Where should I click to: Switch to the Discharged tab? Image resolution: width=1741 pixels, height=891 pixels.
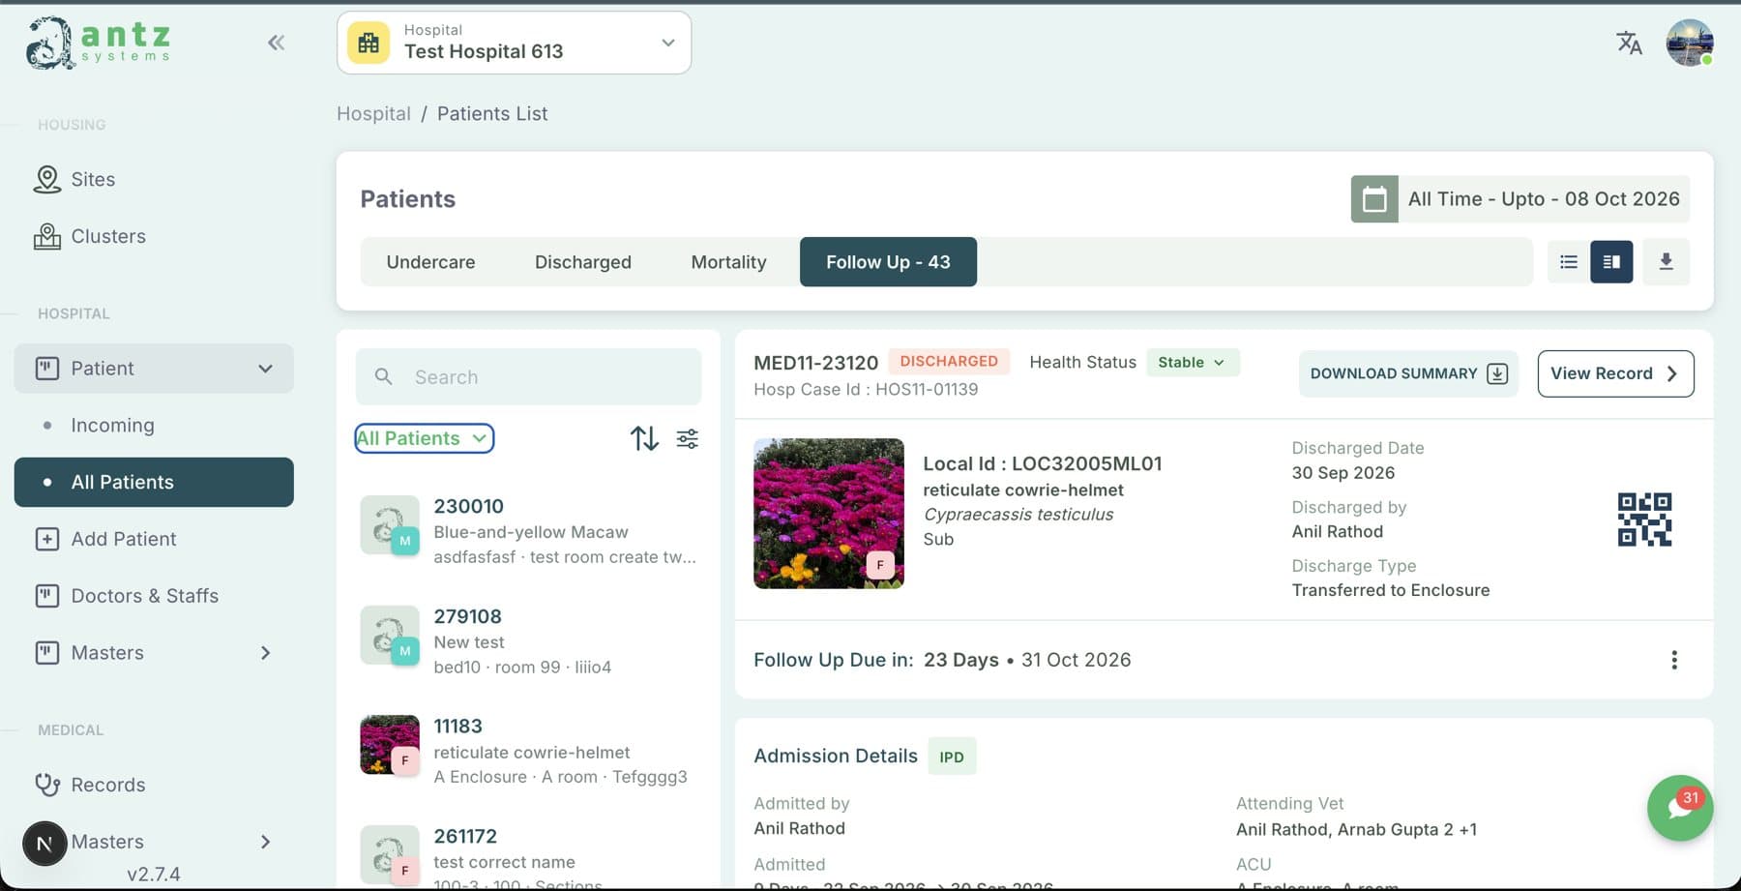click(x=583, y=262)
